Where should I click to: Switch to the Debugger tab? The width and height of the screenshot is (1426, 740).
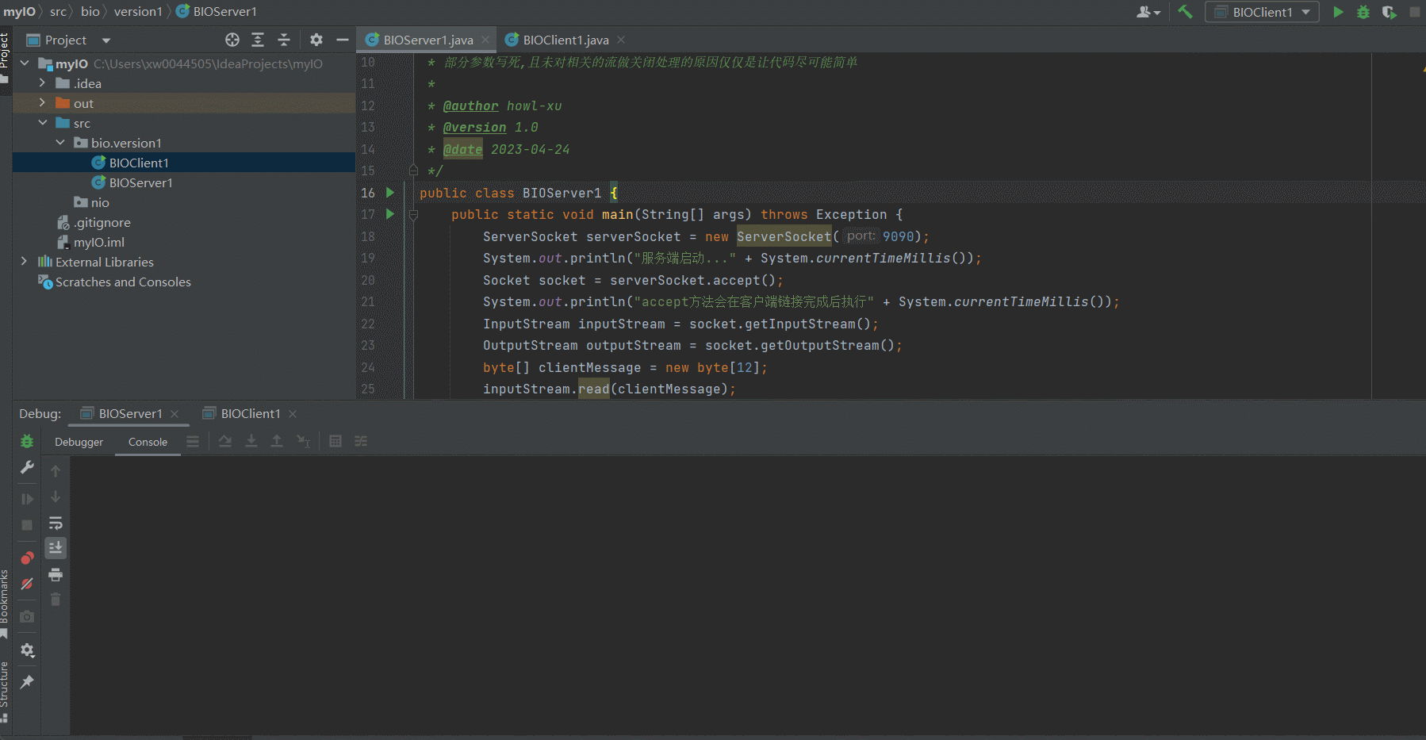(x=79, y=442)
